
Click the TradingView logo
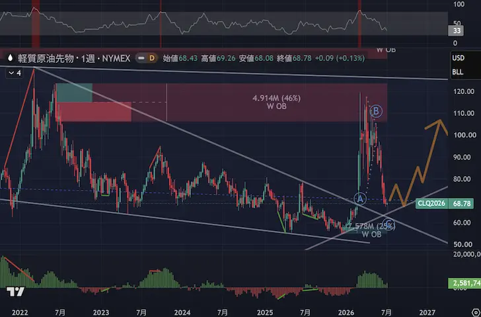15,291
